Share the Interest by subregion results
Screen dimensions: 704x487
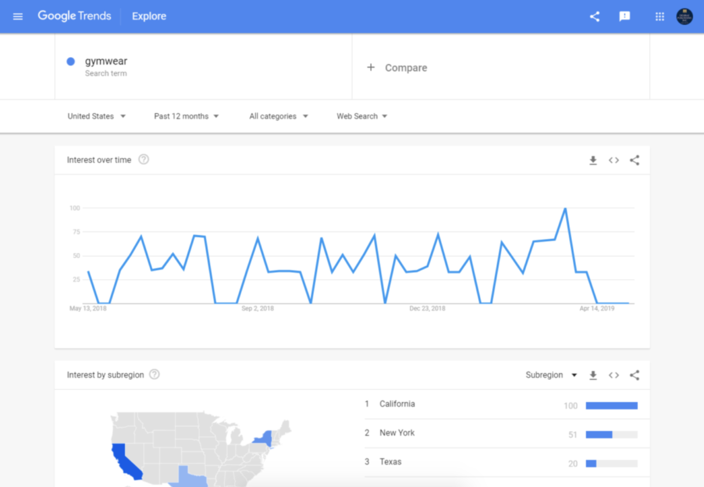[635, 375]
